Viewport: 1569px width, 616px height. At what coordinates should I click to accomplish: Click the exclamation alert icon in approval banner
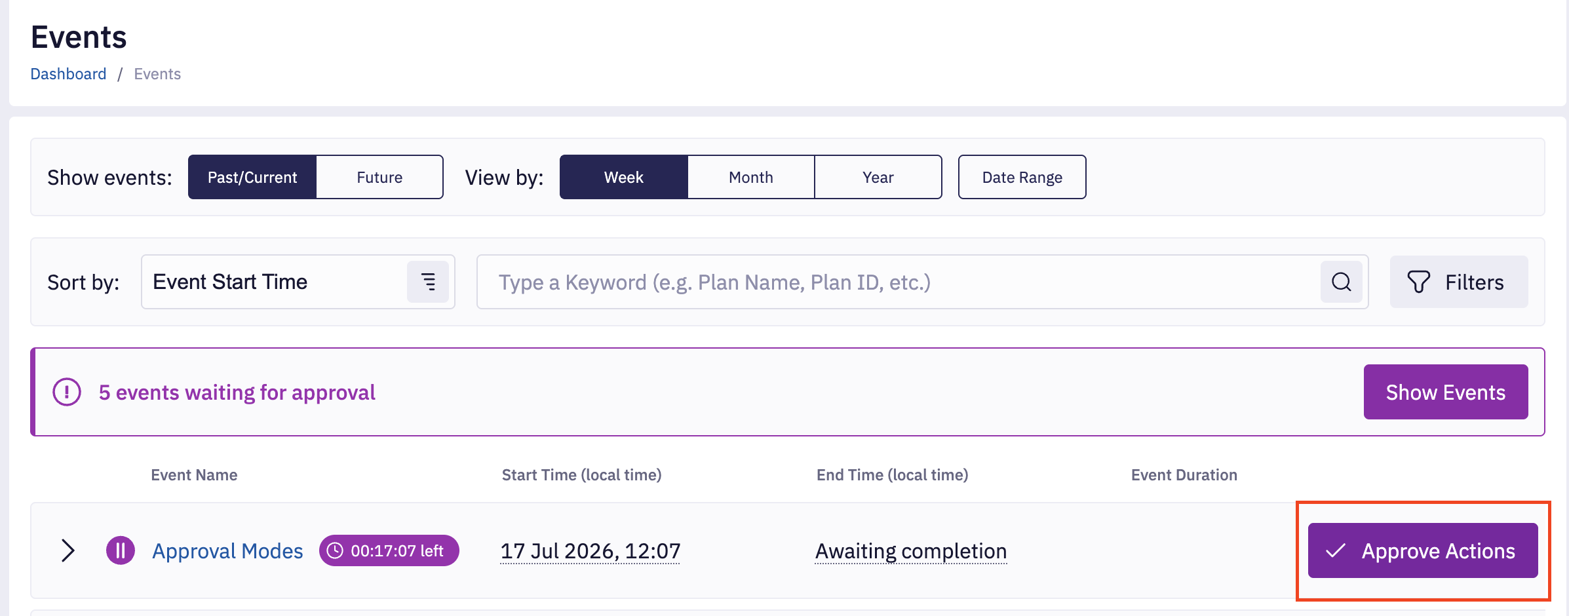pos(67,392)
